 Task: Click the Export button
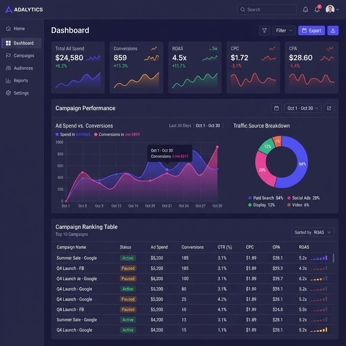pyautogui.click(x=311, y=30)
